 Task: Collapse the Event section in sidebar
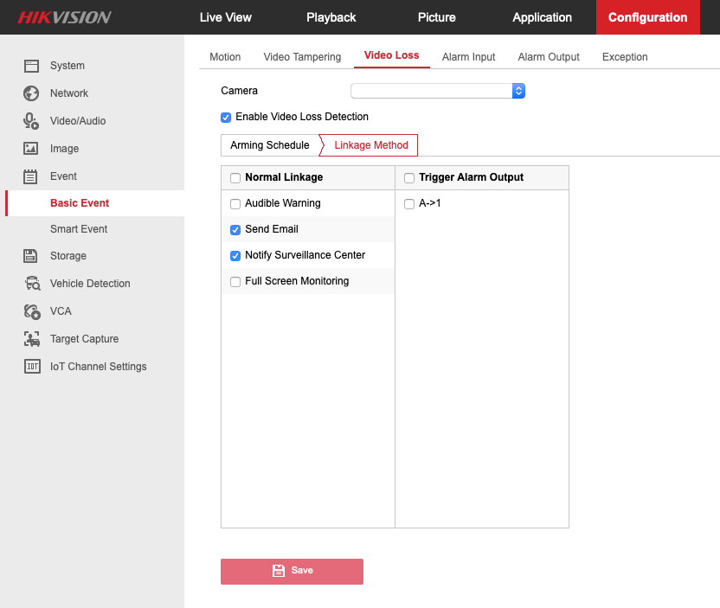tap(63, 176)
